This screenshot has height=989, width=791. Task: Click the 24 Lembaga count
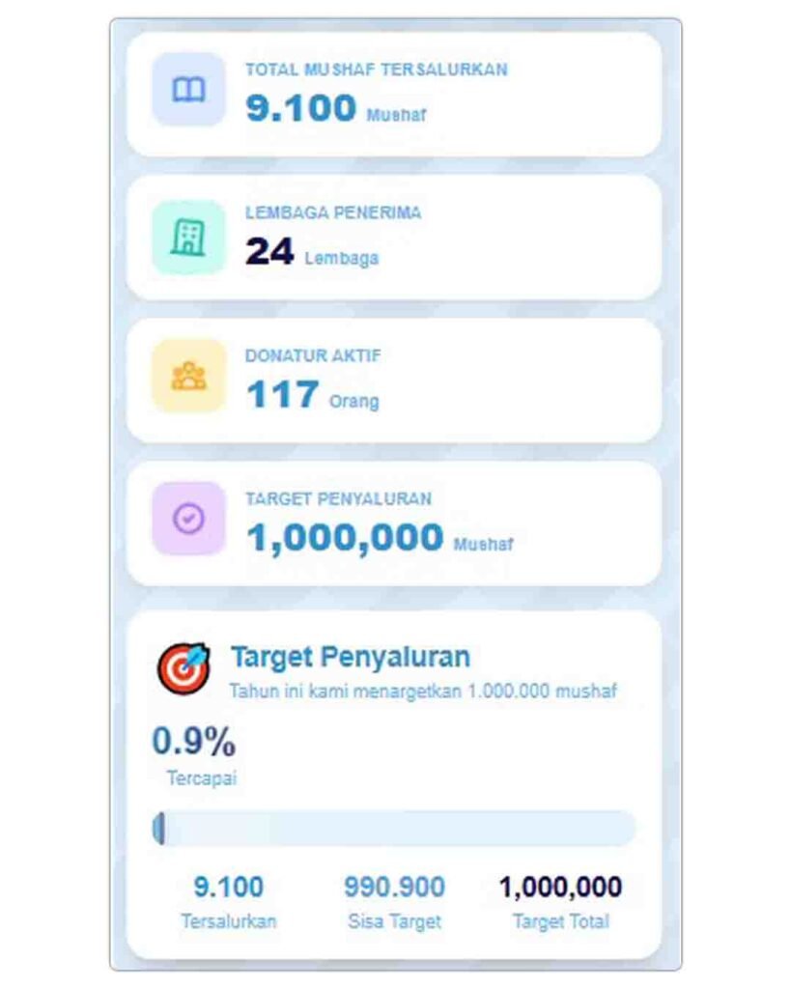269,252
